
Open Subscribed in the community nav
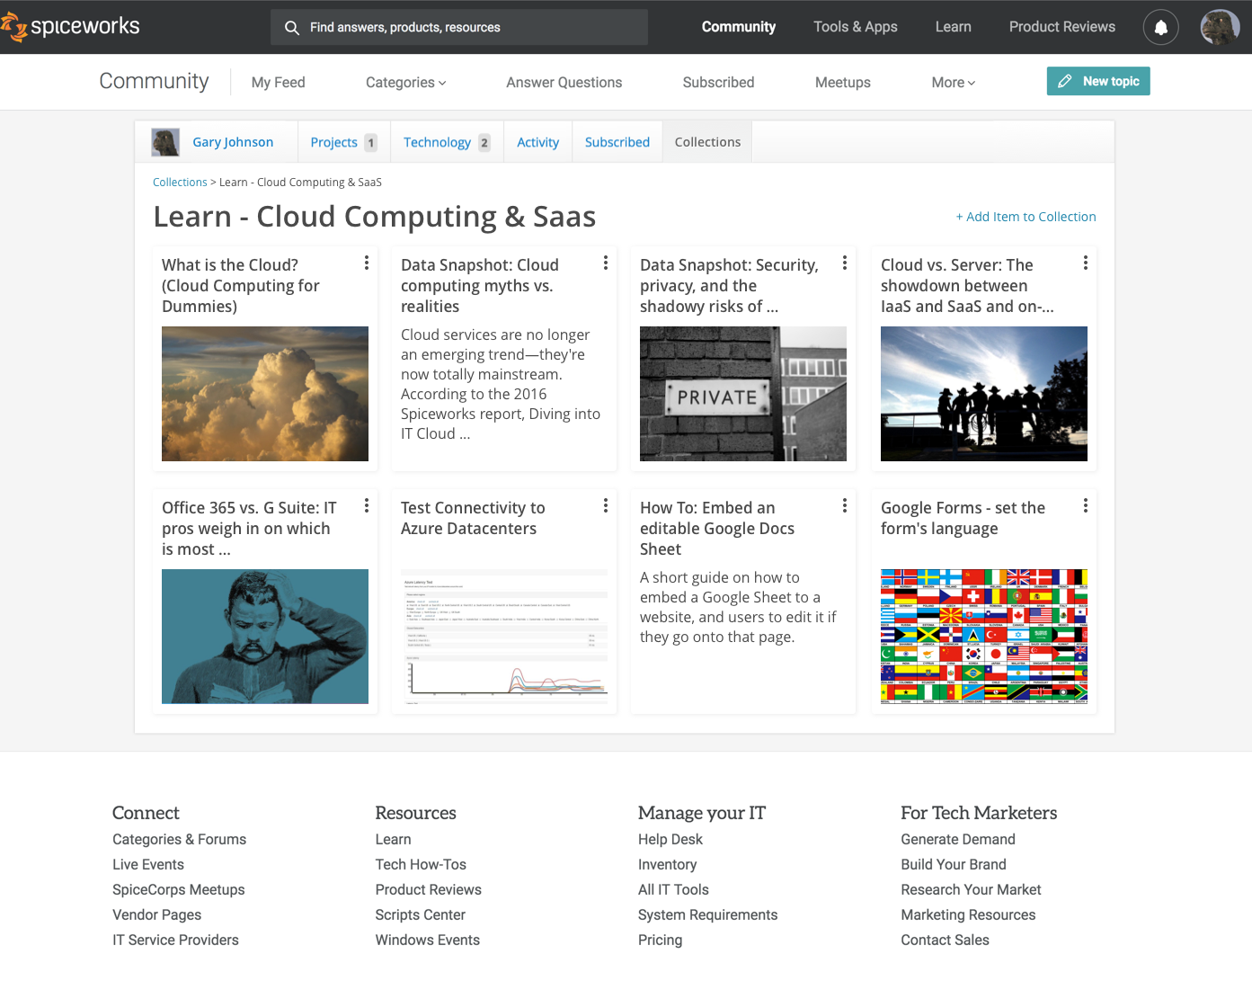pos(718,82)
